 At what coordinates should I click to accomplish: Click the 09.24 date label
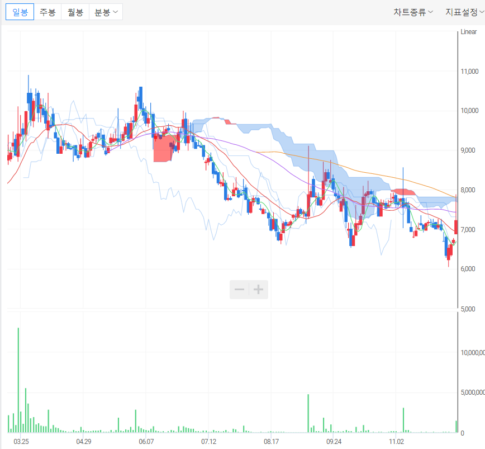click(x=334, y=441)
